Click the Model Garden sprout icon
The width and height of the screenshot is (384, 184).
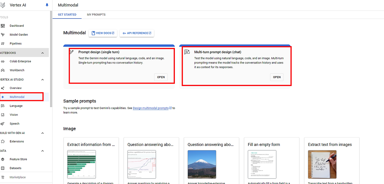pos(3,35)
